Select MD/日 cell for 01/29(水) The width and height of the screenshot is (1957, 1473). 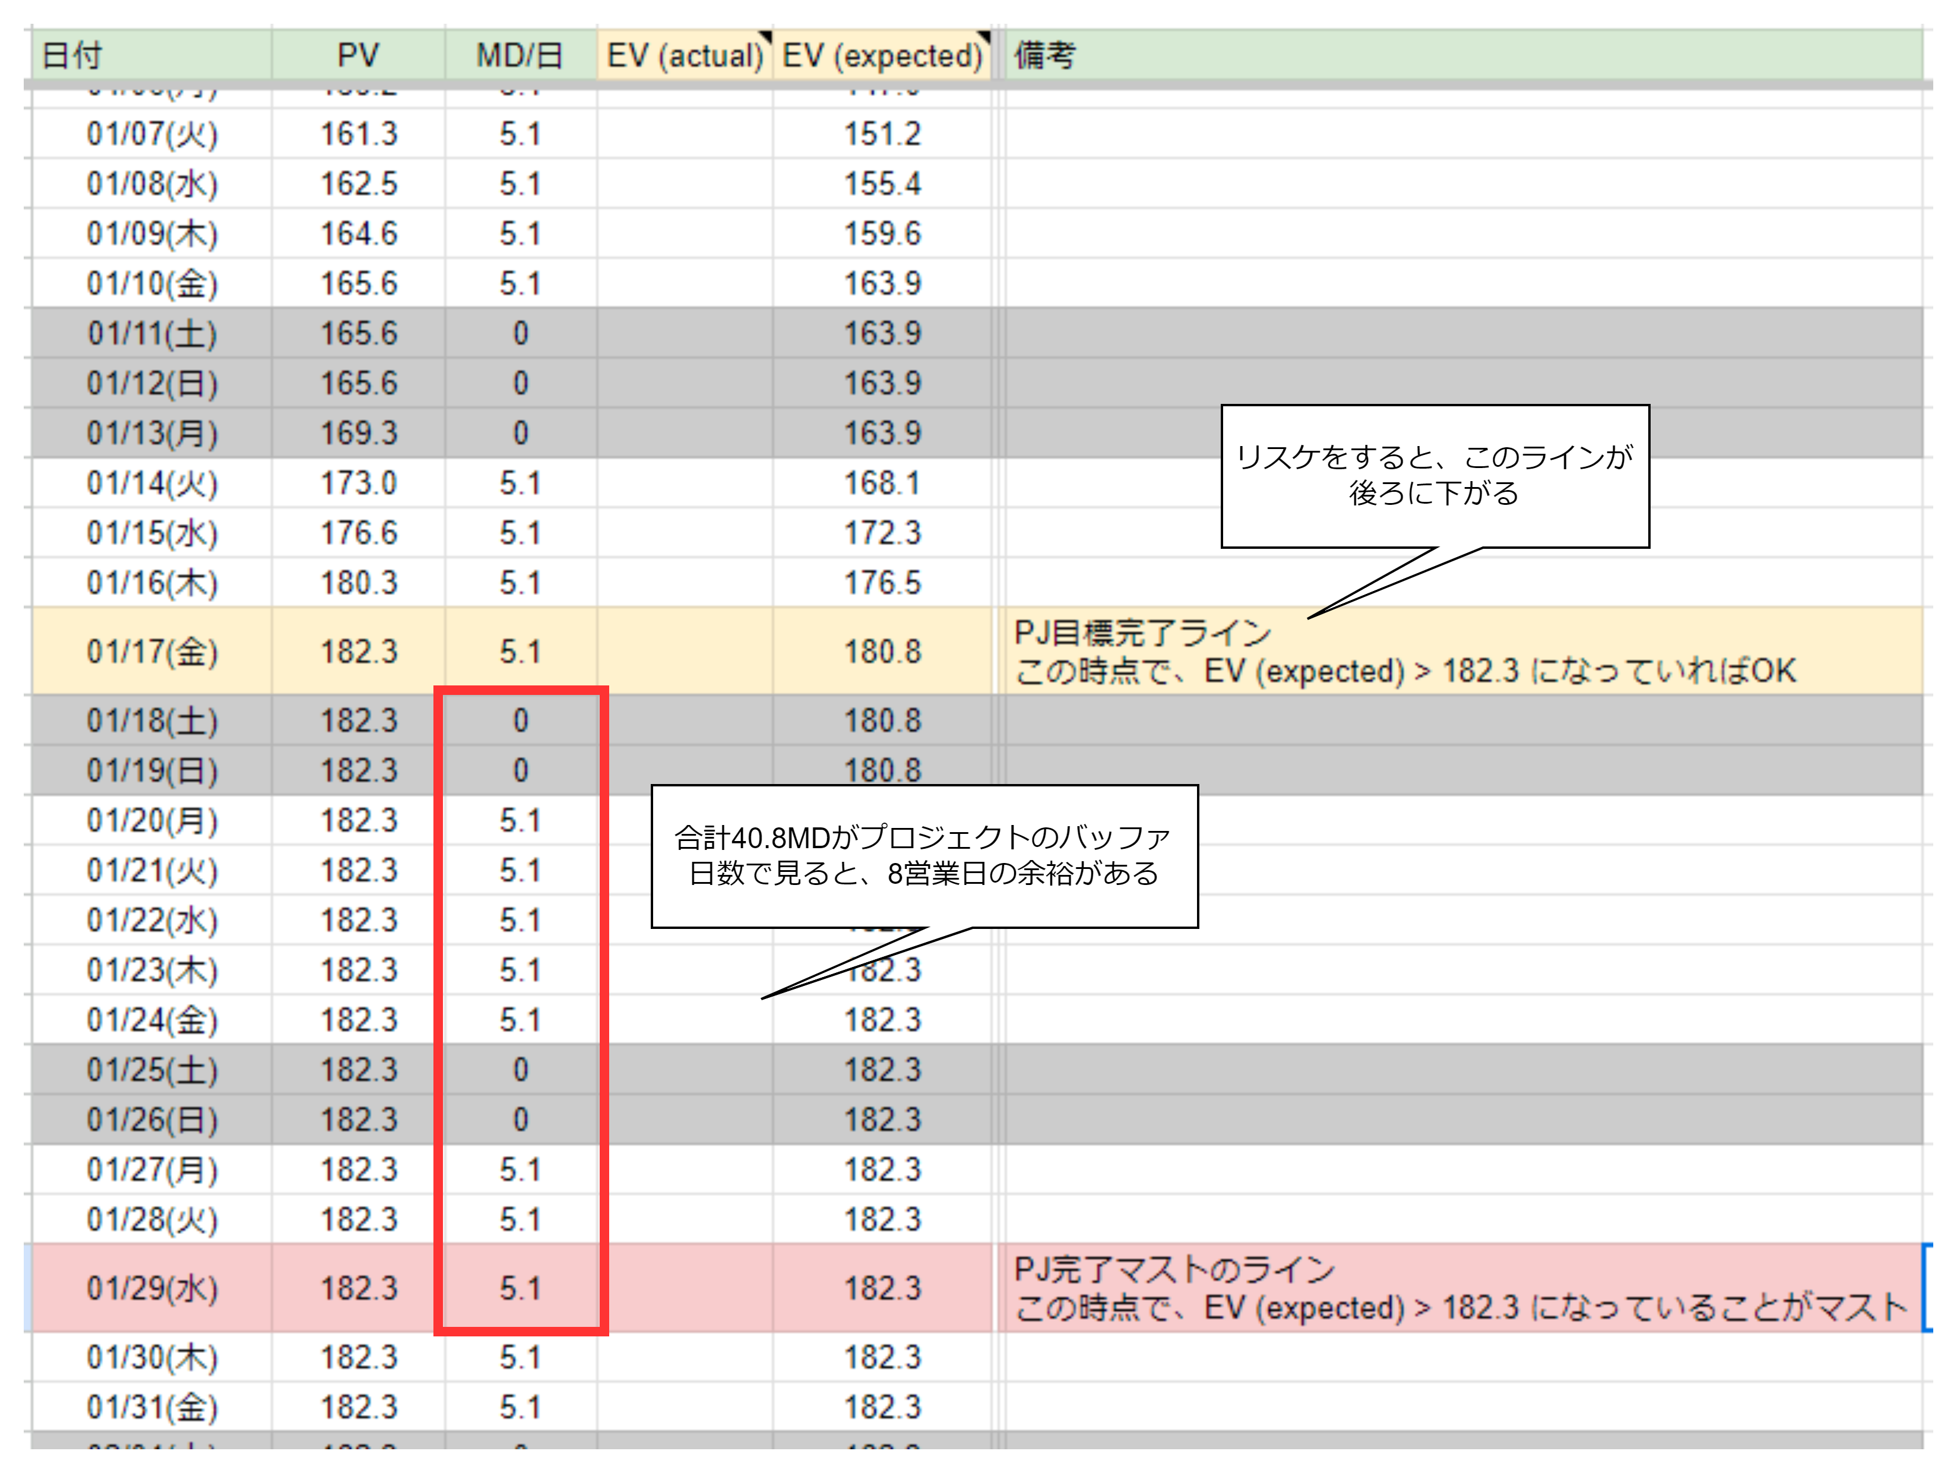point(520,1288)
